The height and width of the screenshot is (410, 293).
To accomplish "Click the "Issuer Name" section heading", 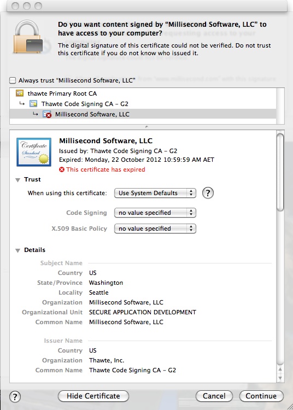I will pyautogui.click(x=63, y=341).
